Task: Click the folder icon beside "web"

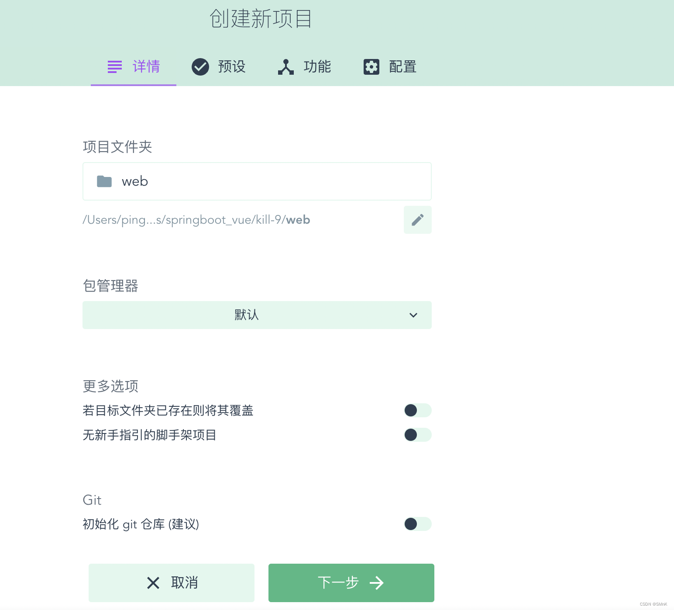Action: (104, 181)
